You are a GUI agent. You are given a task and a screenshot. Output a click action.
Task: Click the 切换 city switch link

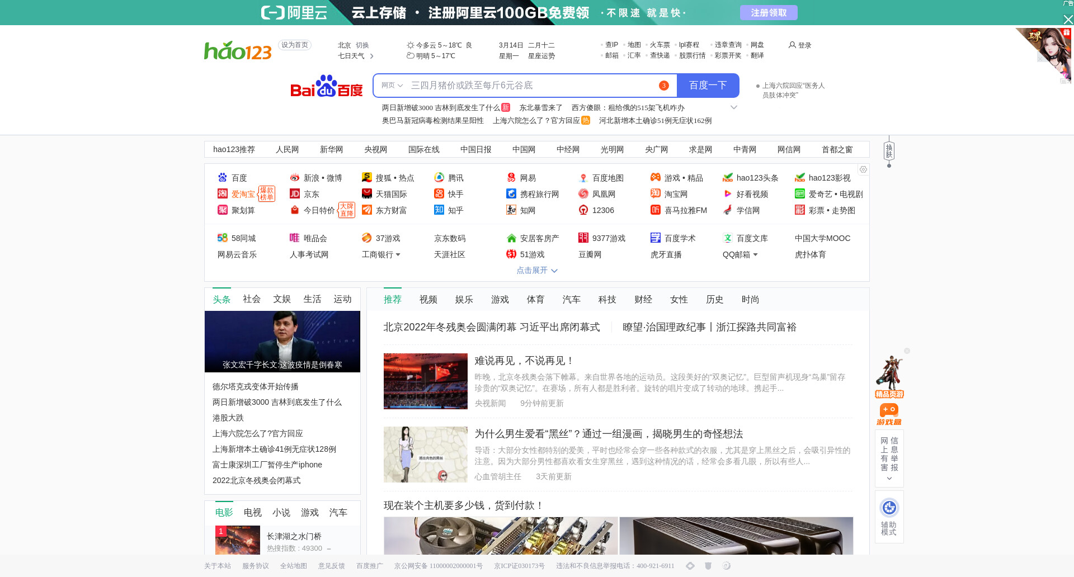coord(362,45)
